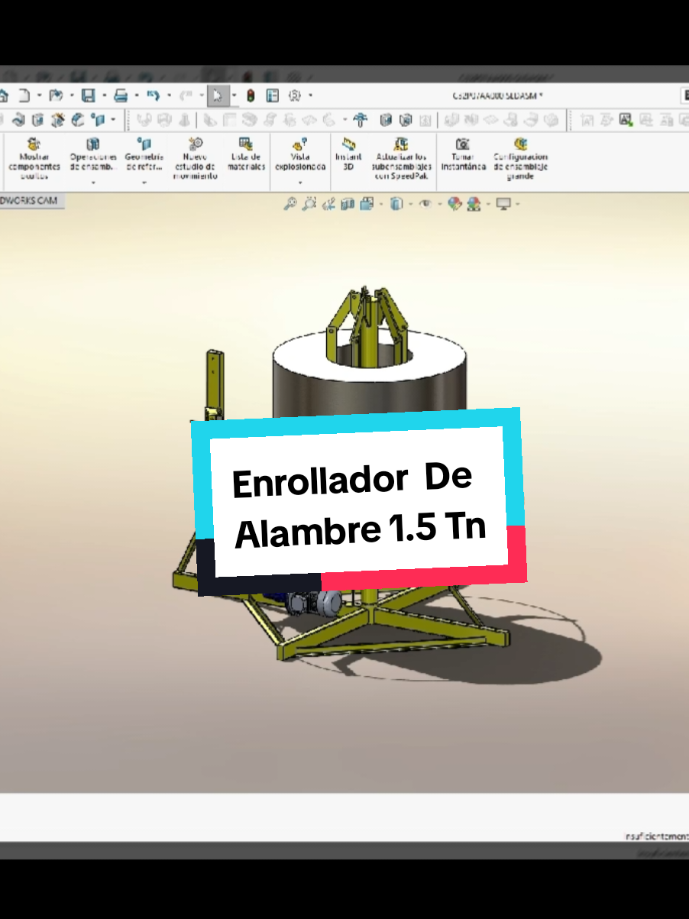Click the document title text
The image size is (689, 919).
(x=498, y=96)
